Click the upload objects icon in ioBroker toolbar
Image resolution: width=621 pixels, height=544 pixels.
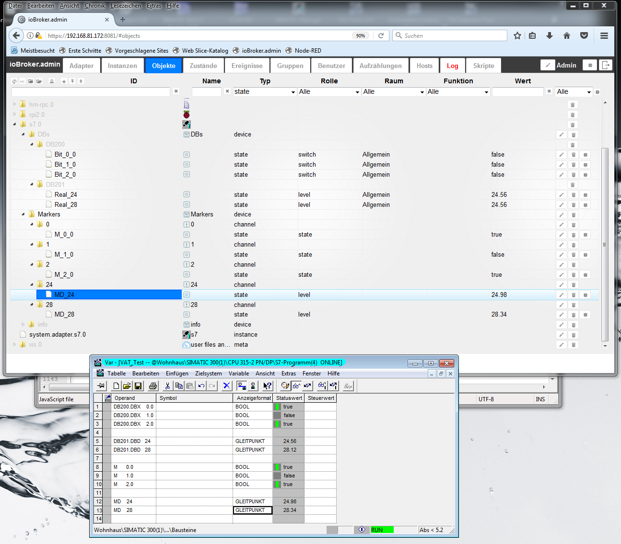point(72,81)
